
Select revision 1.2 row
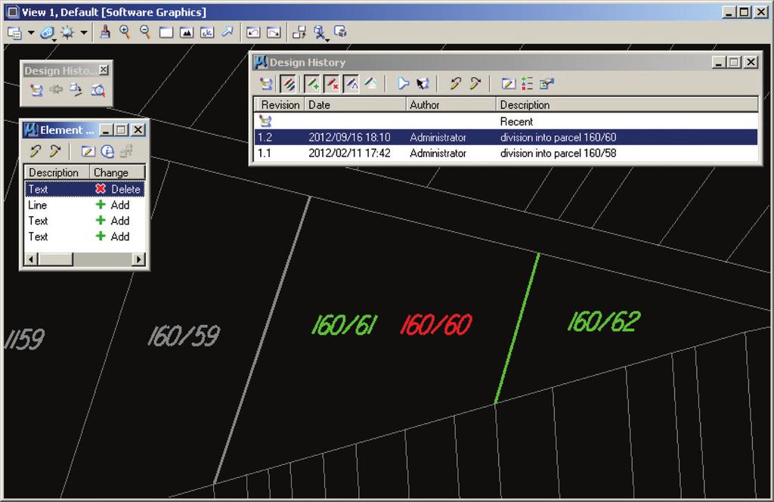(506, 138)
